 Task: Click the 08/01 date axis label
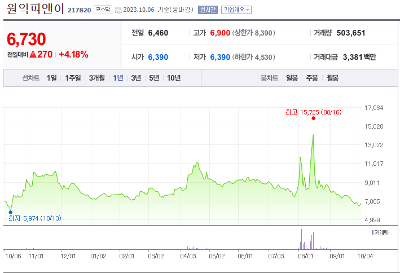(306, 256)
